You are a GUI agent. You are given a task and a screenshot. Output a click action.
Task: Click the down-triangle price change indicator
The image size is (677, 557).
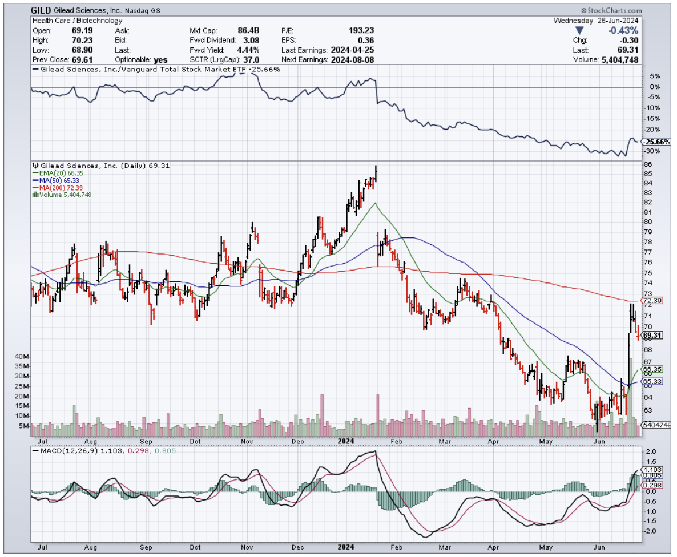(x=579, y=30)
